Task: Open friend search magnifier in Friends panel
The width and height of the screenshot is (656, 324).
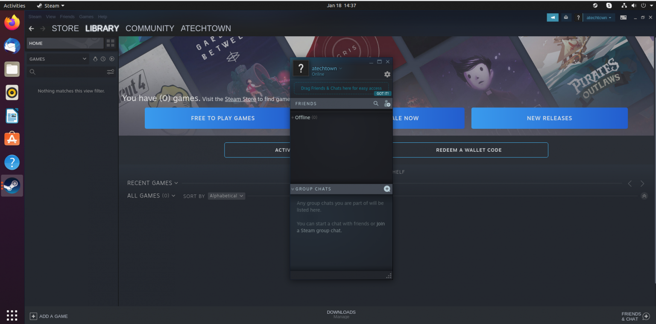Action: tap(376, 103)
